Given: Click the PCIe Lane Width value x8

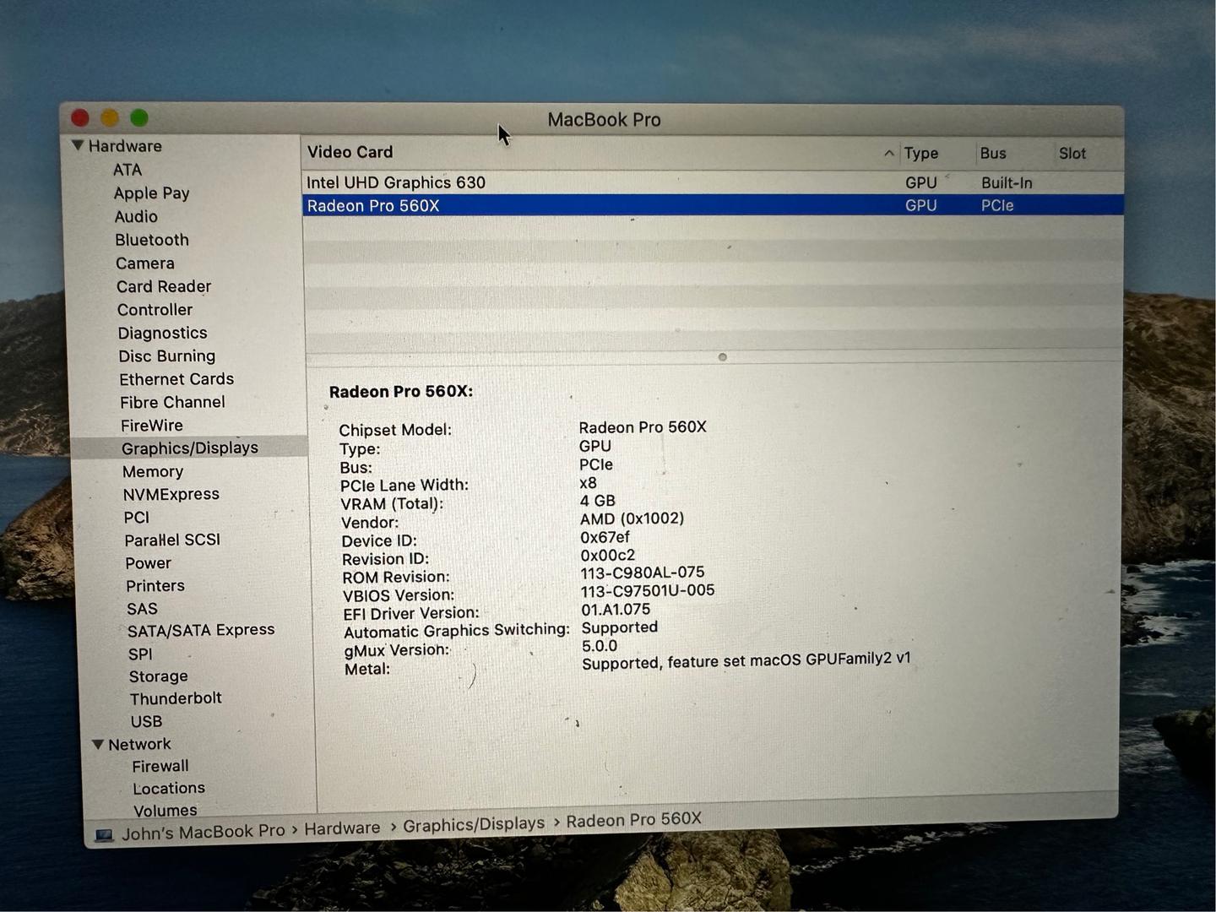Looking at the screenshot, I should (x=588, y=483).
